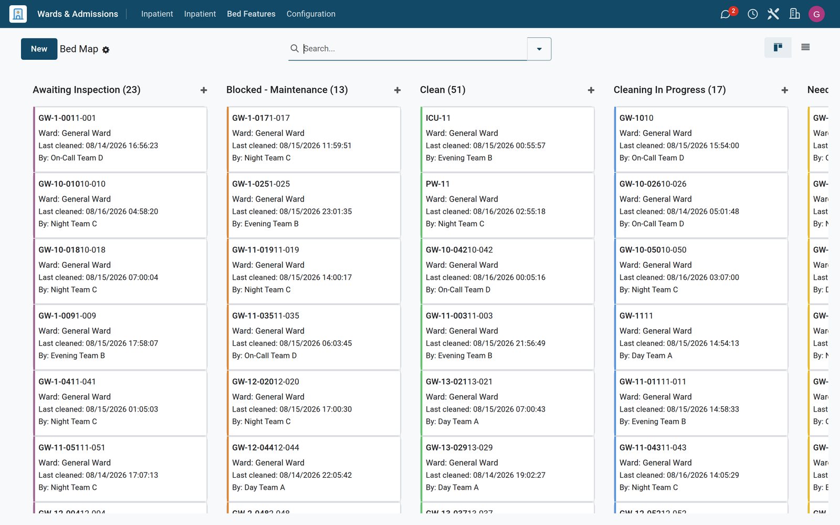Image resolution: width=840 pixels, height=525 pixels.
Task: Open bed card PW-11
Action: point(508,205)
